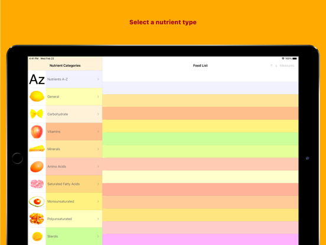
Task: Tap the magenta pink food list row
Action: 200,239
